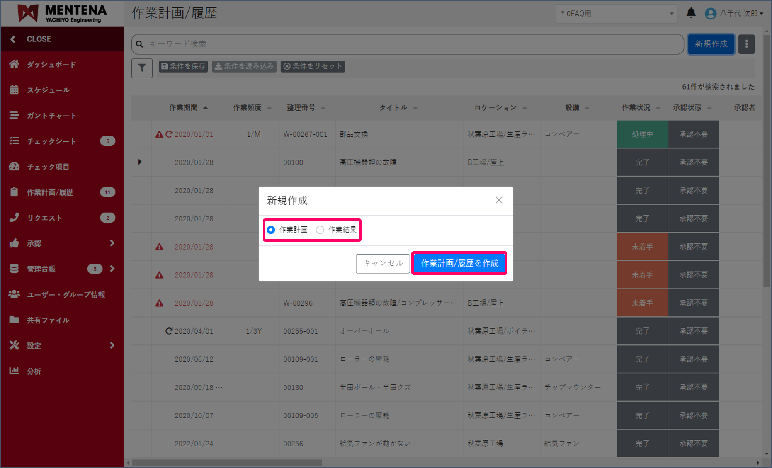Select the スケジュール calendar icon
This screenshot has height=468, width=772.
coord(15,90)
